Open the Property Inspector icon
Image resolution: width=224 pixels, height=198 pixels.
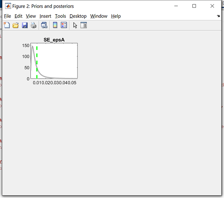pos(84,25)
